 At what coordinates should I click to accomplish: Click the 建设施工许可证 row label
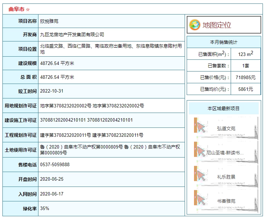(x=20, y=120)
